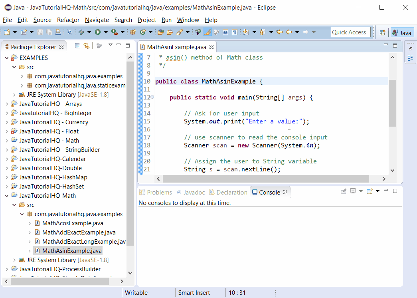The width and height of the screenshot is (417, 298).
Task: Open the New Java Class dropdown arrow
Action: click(x=150, y=32)
